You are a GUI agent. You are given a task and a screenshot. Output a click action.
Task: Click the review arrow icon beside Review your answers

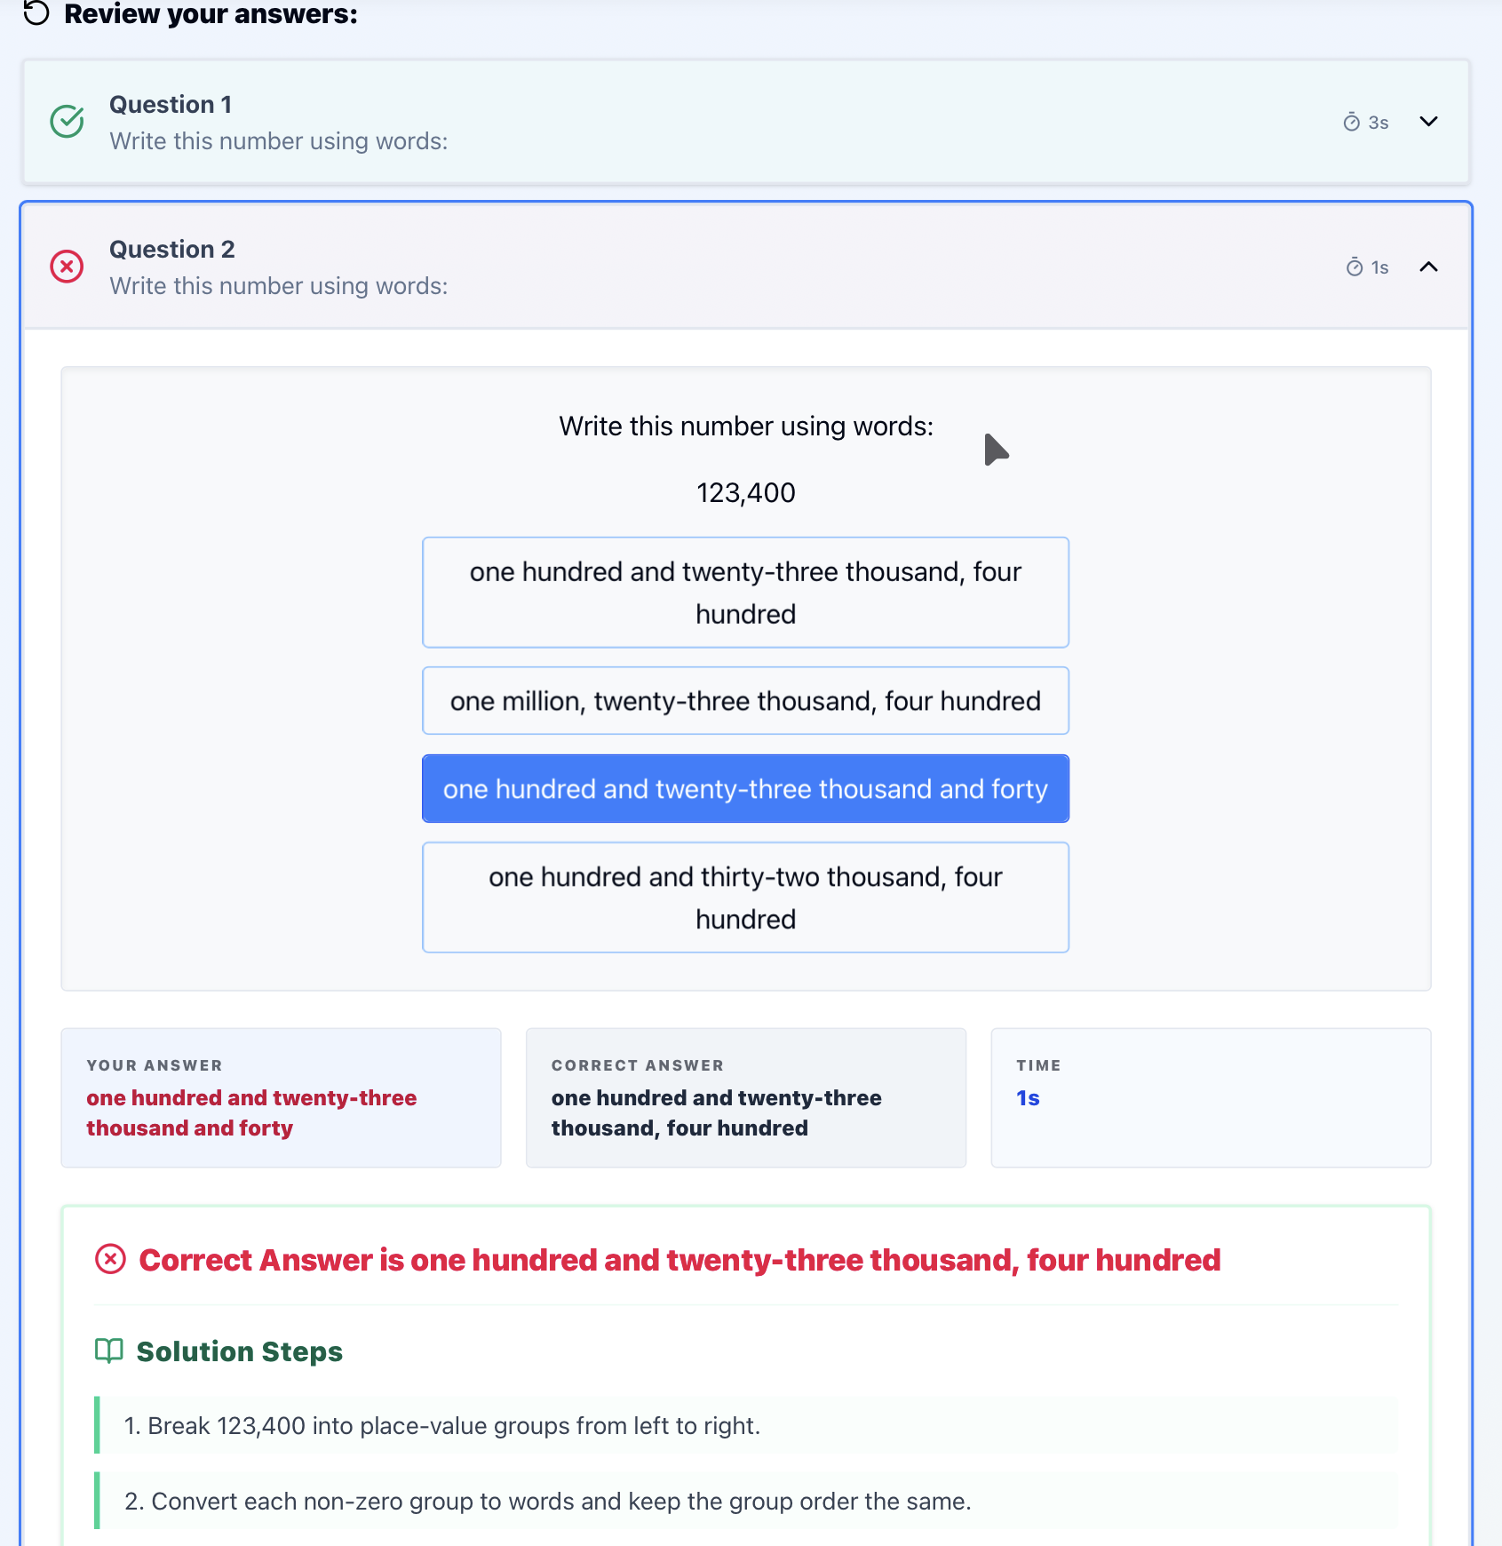(x=36, y=13)
